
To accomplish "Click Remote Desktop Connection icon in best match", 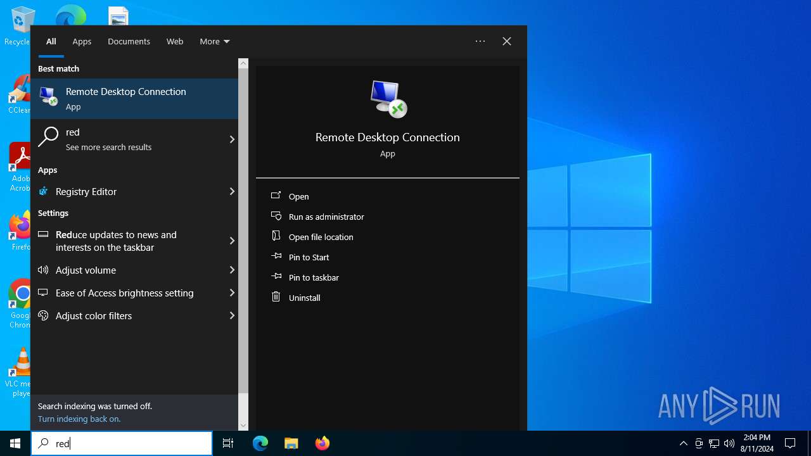I will tap(48, 96).
